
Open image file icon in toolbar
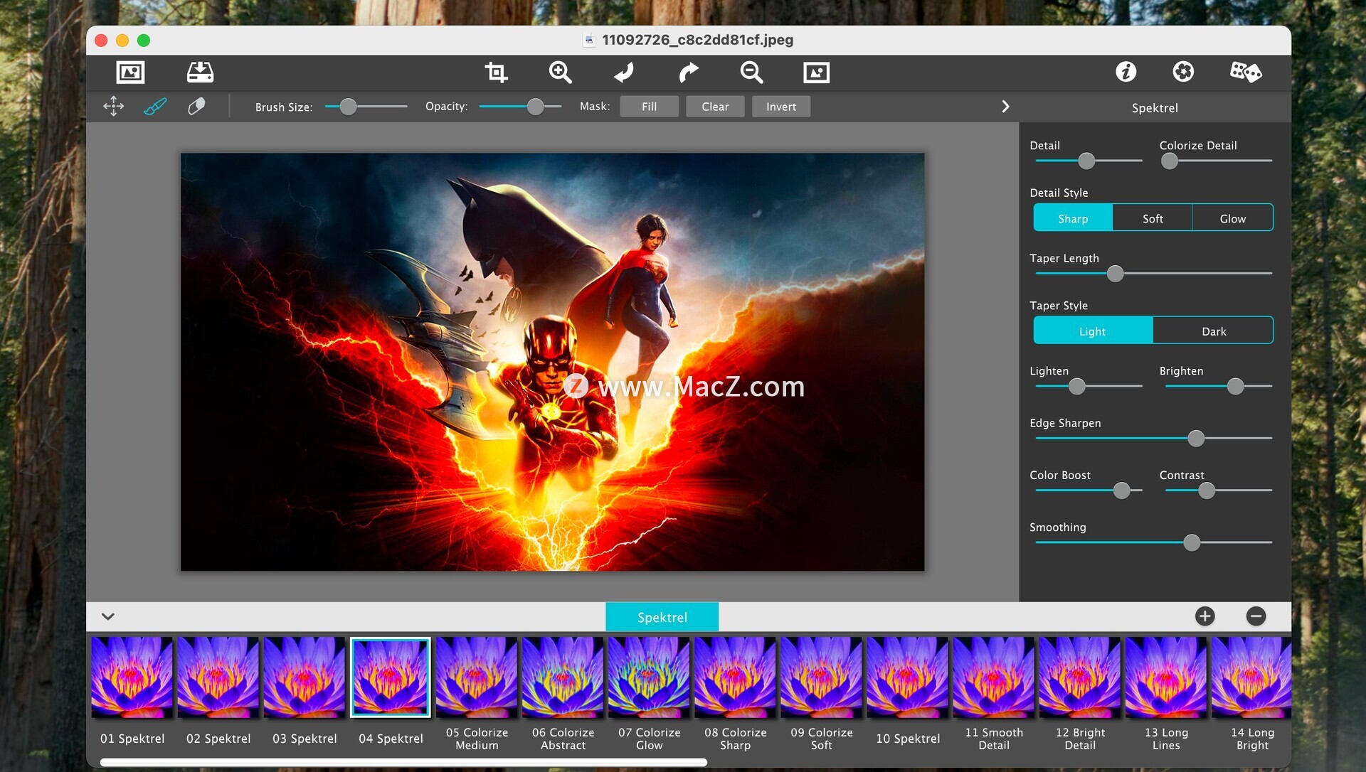(x=130, y=72)
